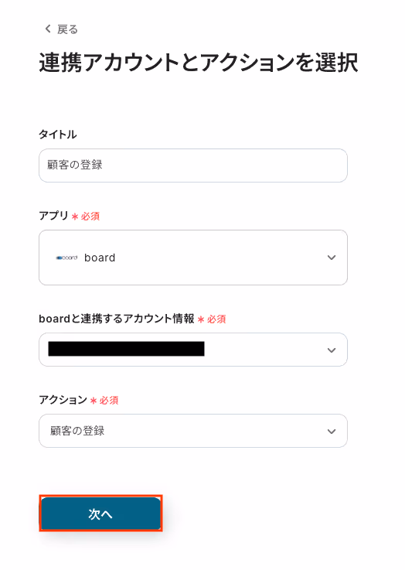Click the 必須 marker beside アプリ

(90, 217)
